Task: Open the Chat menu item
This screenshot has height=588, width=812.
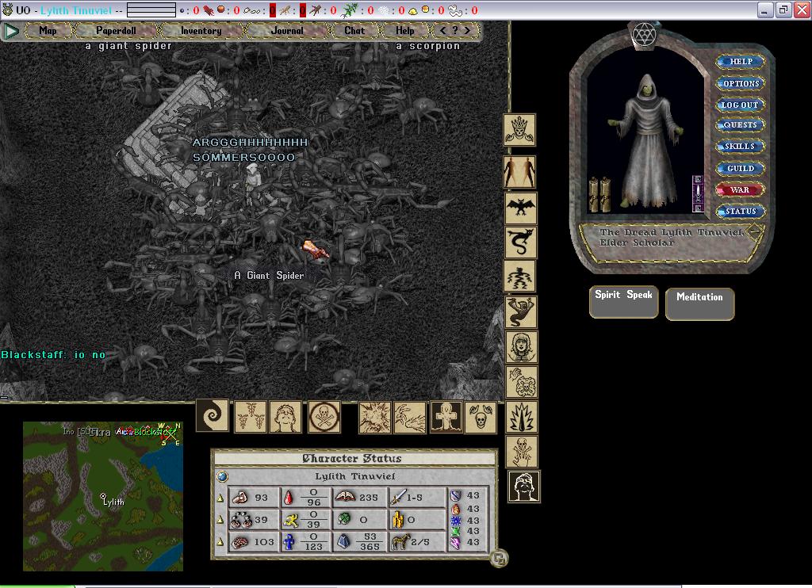Action: [x=354, y=31]
